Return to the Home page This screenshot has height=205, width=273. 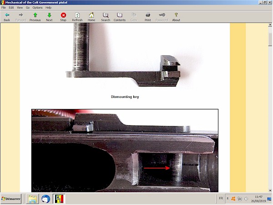tap(91, 17)
